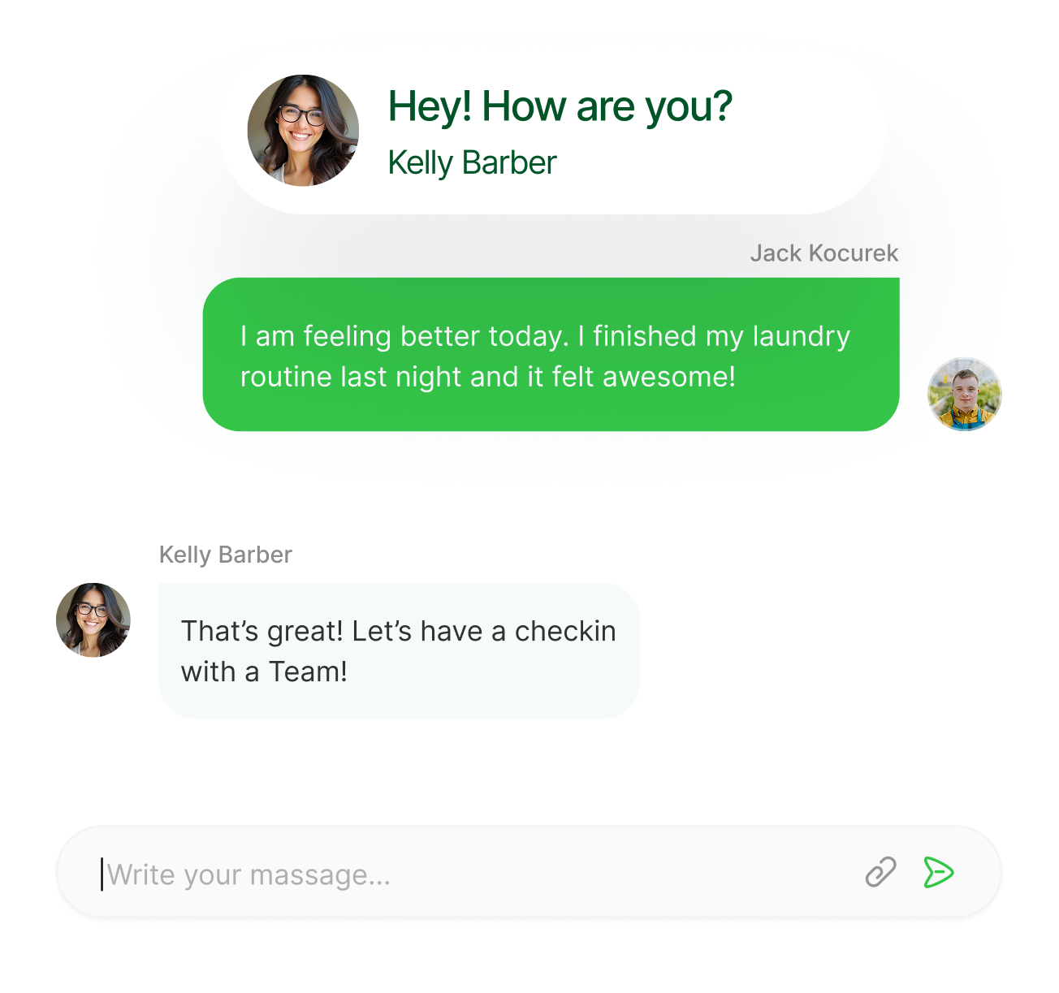The height and width of the screenshot is (993, 1059).
Task: Click the green send message arrow icon
Action: [939, 873]
